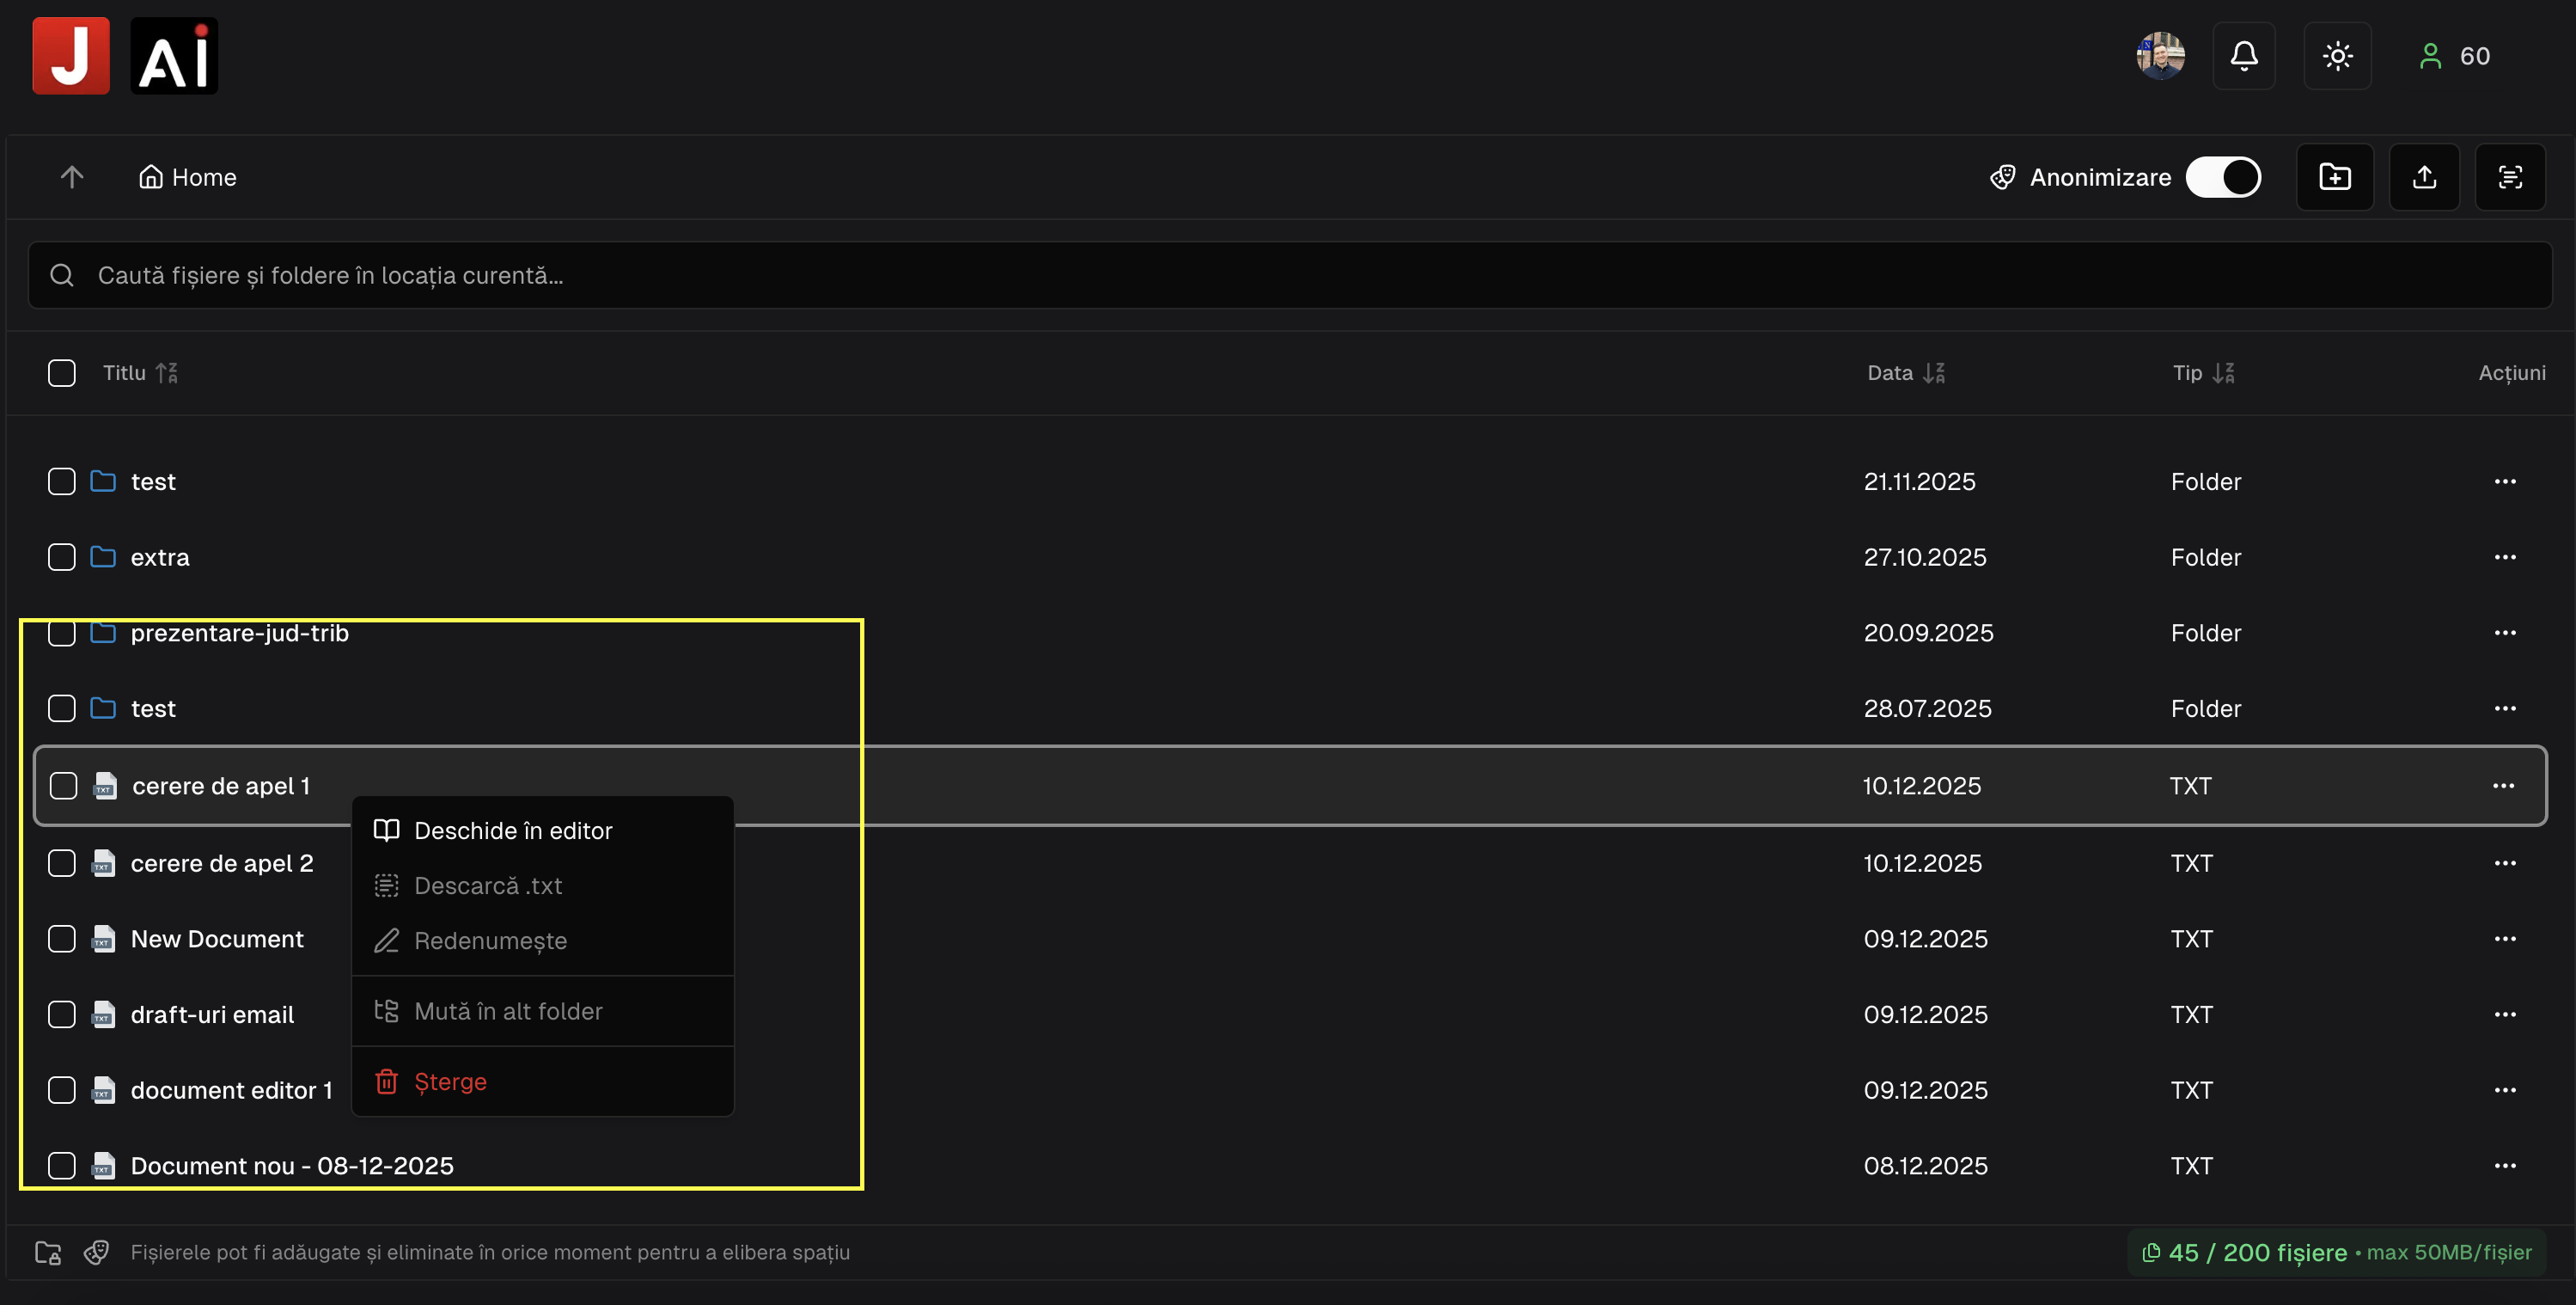Open actions menu for New Document row
This screenshot has width=2576, height=1305.
click(2504, 939)
